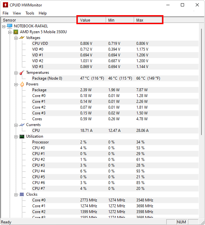Select the Voltages label
The image size is (205, 225).
pyautogui.click(x=33, y=38)
